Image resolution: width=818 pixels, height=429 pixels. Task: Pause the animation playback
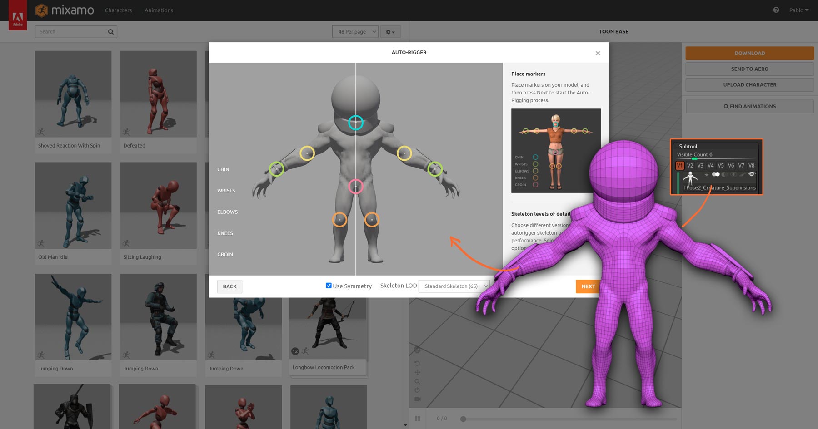click(418, 419)
